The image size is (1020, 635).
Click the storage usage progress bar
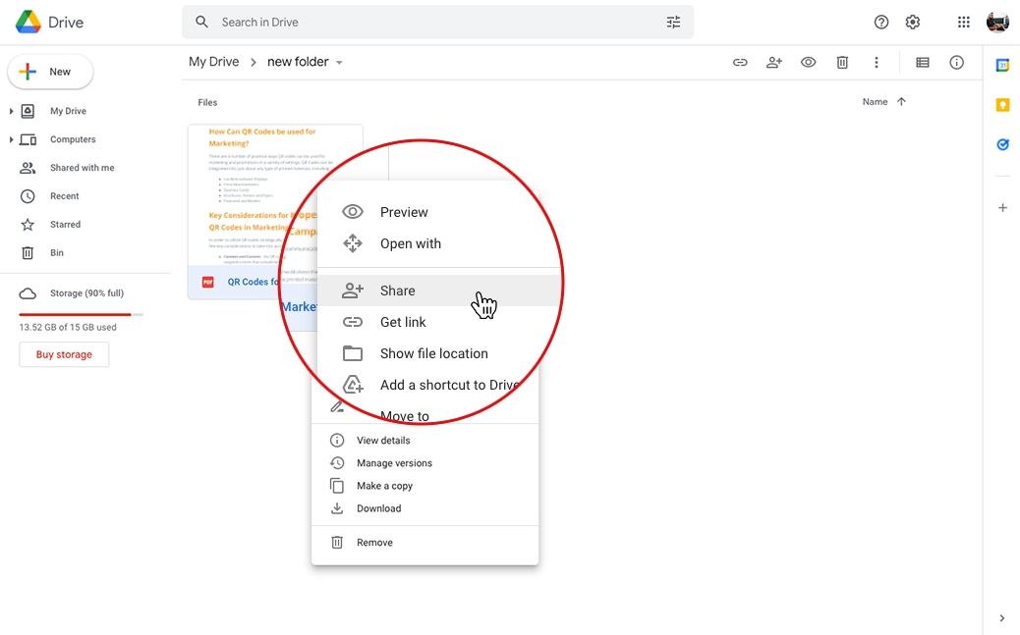point(81,314)
